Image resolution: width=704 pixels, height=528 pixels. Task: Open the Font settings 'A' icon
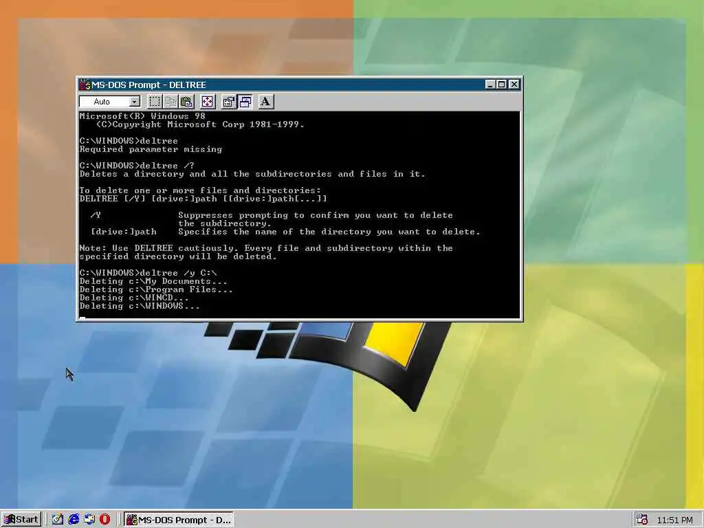(266, 102)
